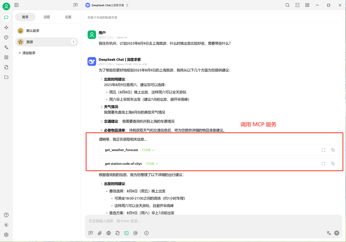Open the grid apps icon in top bar

tap(307, 5)
